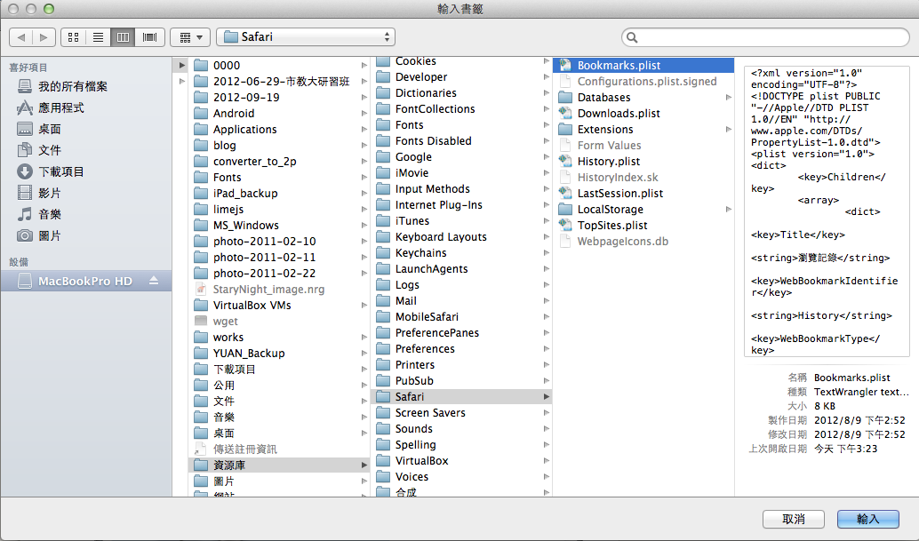
Task: Click the search field
Action: pos(764,37)
